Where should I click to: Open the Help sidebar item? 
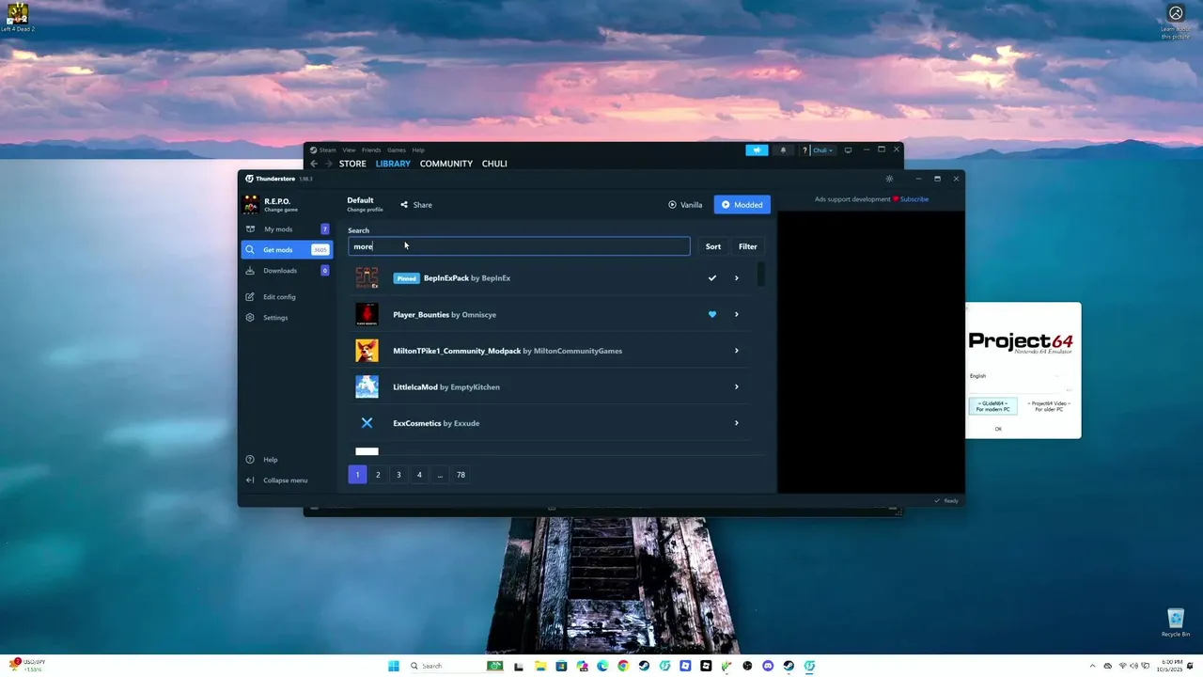[271, 460]
